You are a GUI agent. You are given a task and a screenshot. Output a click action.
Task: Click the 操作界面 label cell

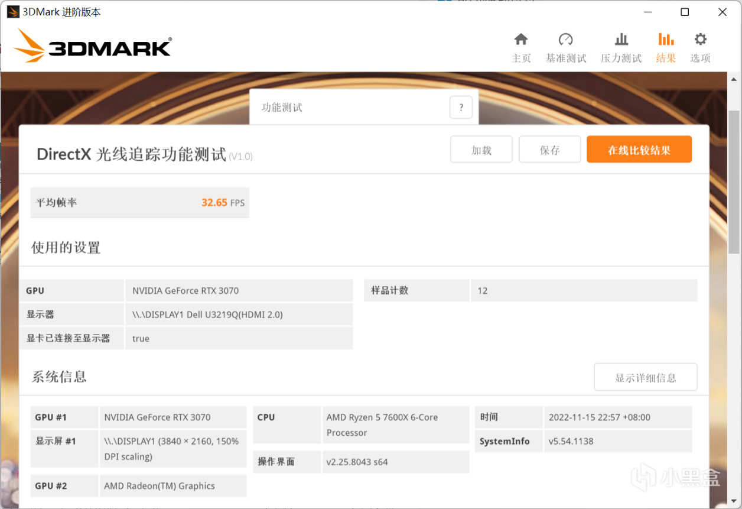coord(287,462)
